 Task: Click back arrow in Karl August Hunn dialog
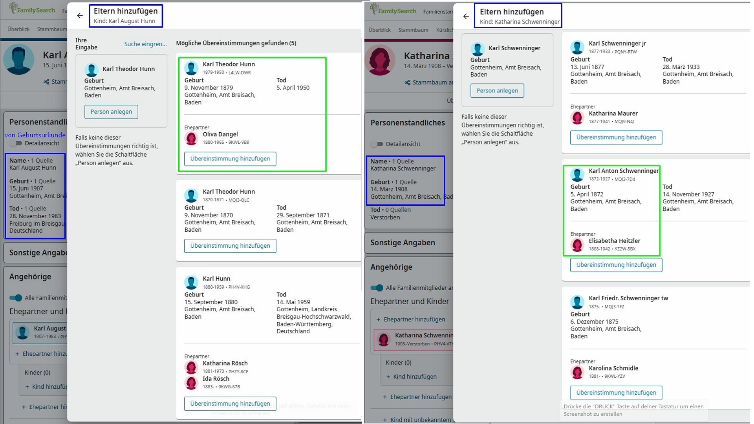(x=80, y=16)
